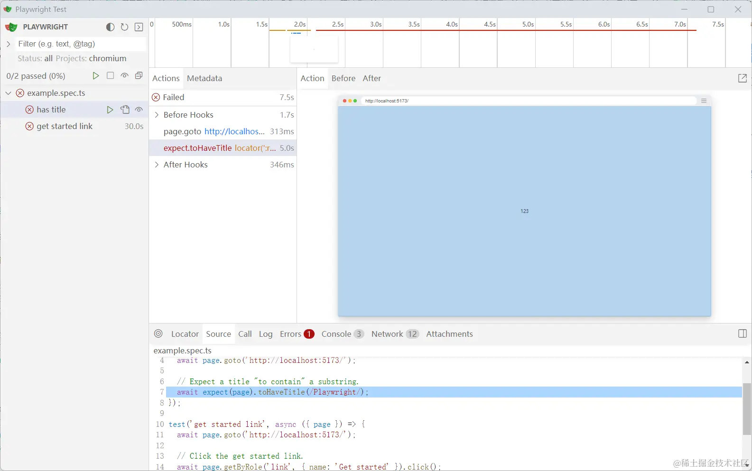
Task: Click the '123' text in the snapshot
Action: [524, 211]
